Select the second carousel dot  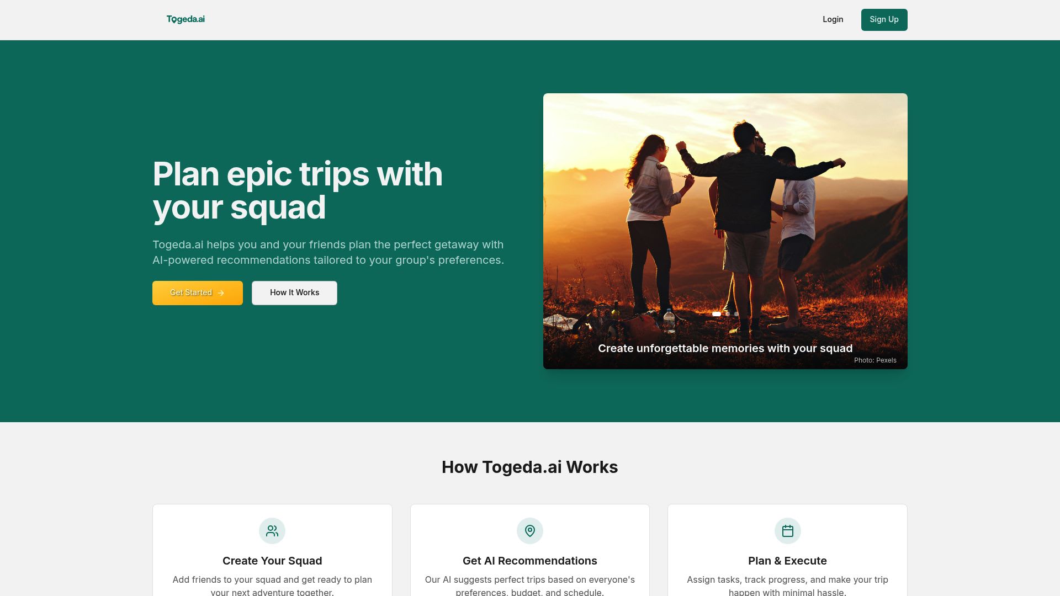point(728,313)
